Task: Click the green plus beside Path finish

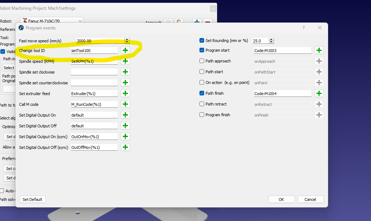Action: click(319, 94)
